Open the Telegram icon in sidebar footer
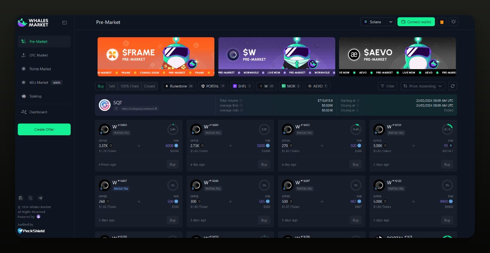Viewport: 490px width, 253px height. (x=40, y=198)
